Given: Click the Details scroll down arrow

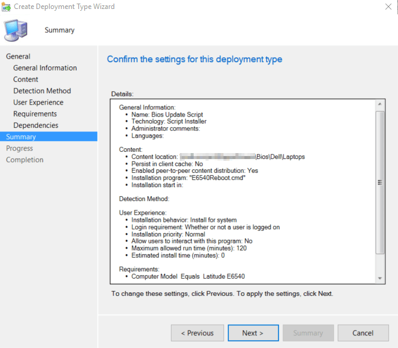Looking at the screenshot, I should [379, 279].
